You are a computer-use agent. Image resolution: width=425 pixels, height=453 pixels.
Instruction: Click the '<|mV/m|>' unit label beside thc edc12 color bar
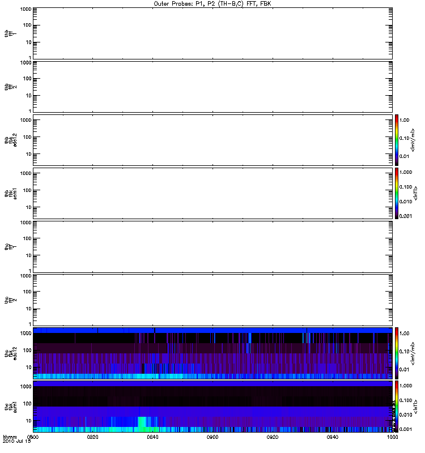tap(413, 353)
